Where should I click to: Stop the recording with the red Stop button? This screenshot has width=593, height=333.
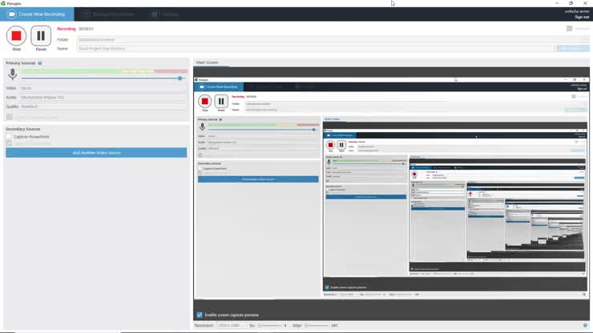tap(16, 36)
